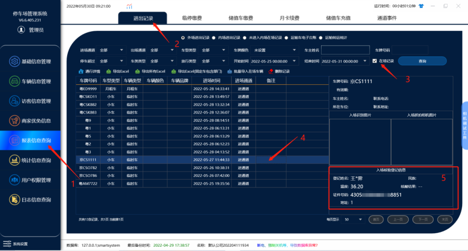Select the 外场进出记录 radio button
Image resolution: width=468 pixels, height=251 pixels.
(183, 38)
